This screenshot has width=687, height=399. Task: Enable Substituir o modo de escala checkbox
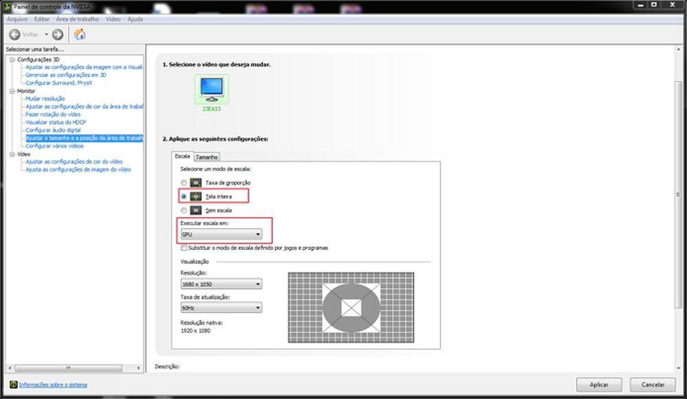(x=184, y=248)
